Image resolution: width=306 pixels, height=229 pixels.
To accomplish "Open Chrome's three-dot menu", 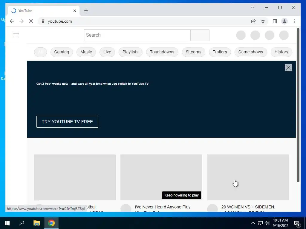I will click(x=294, y=21).
